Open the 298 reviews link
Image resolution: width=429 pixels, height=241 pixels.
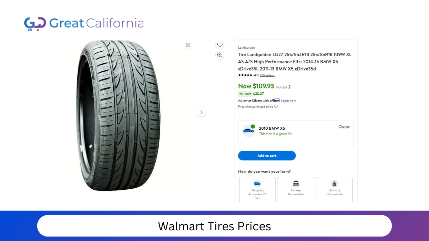pos(267,75)
